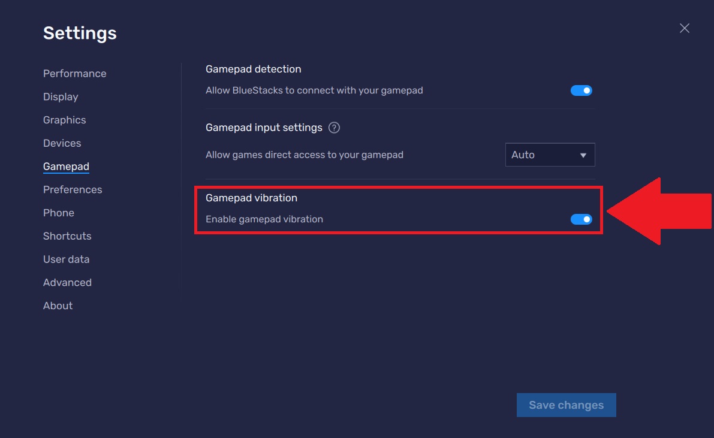View the About page
The height and width of the screenshot is (438, 714).
click(58, 306)
